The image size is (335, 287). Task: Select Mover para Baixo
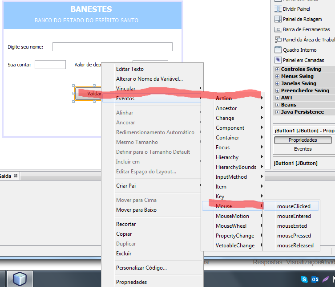152,210
